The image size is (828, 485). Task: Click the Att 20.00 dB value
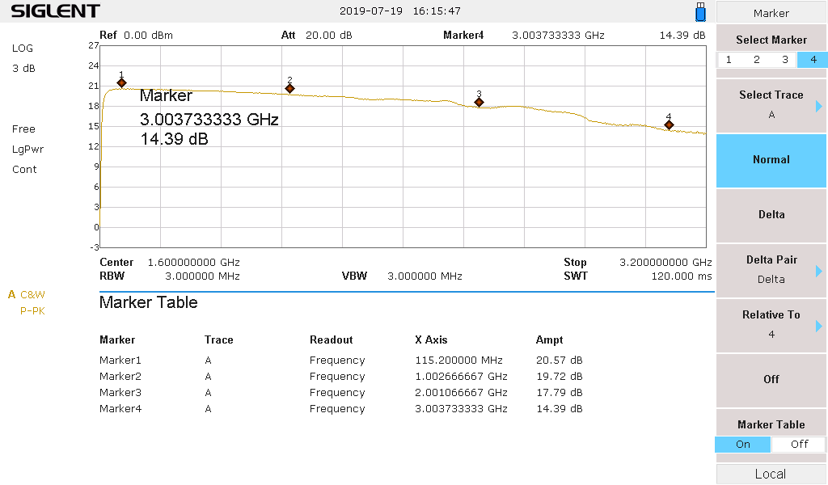pyautogui.click(x=328, y=36)
